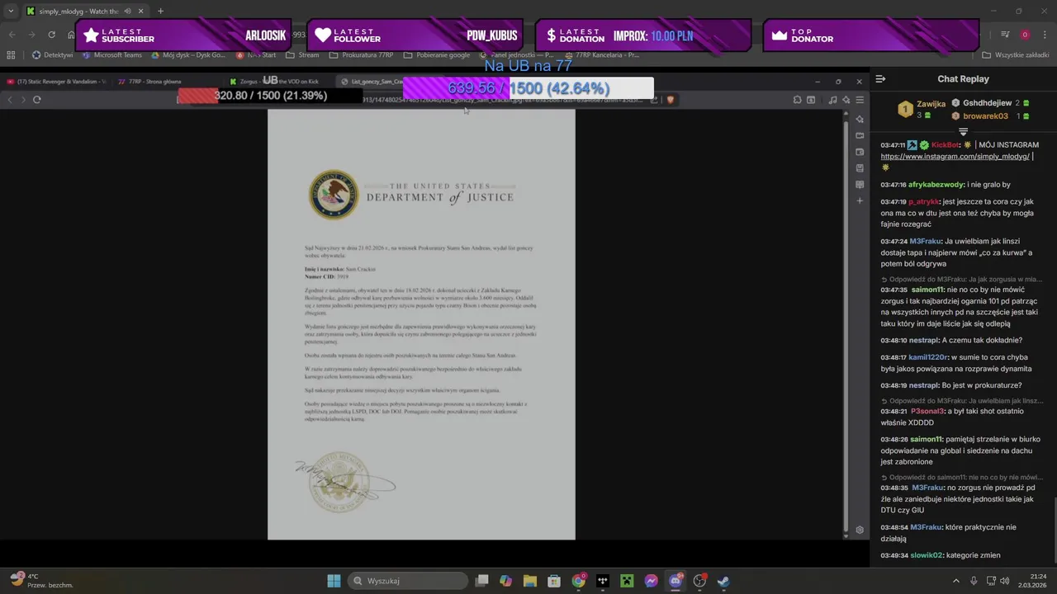Open Opera sidebar Aria AI diamond icon

pyautogui.click(x=860, y=119)
